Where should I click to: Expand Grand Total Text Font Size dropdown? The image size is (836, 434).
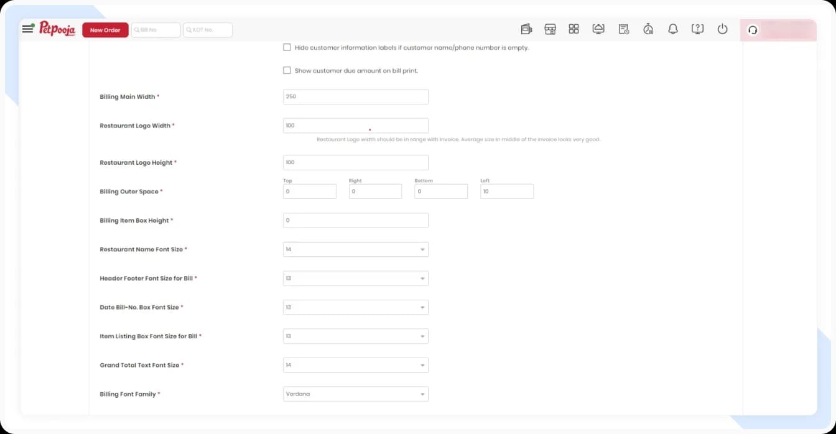tap(355, 365)
